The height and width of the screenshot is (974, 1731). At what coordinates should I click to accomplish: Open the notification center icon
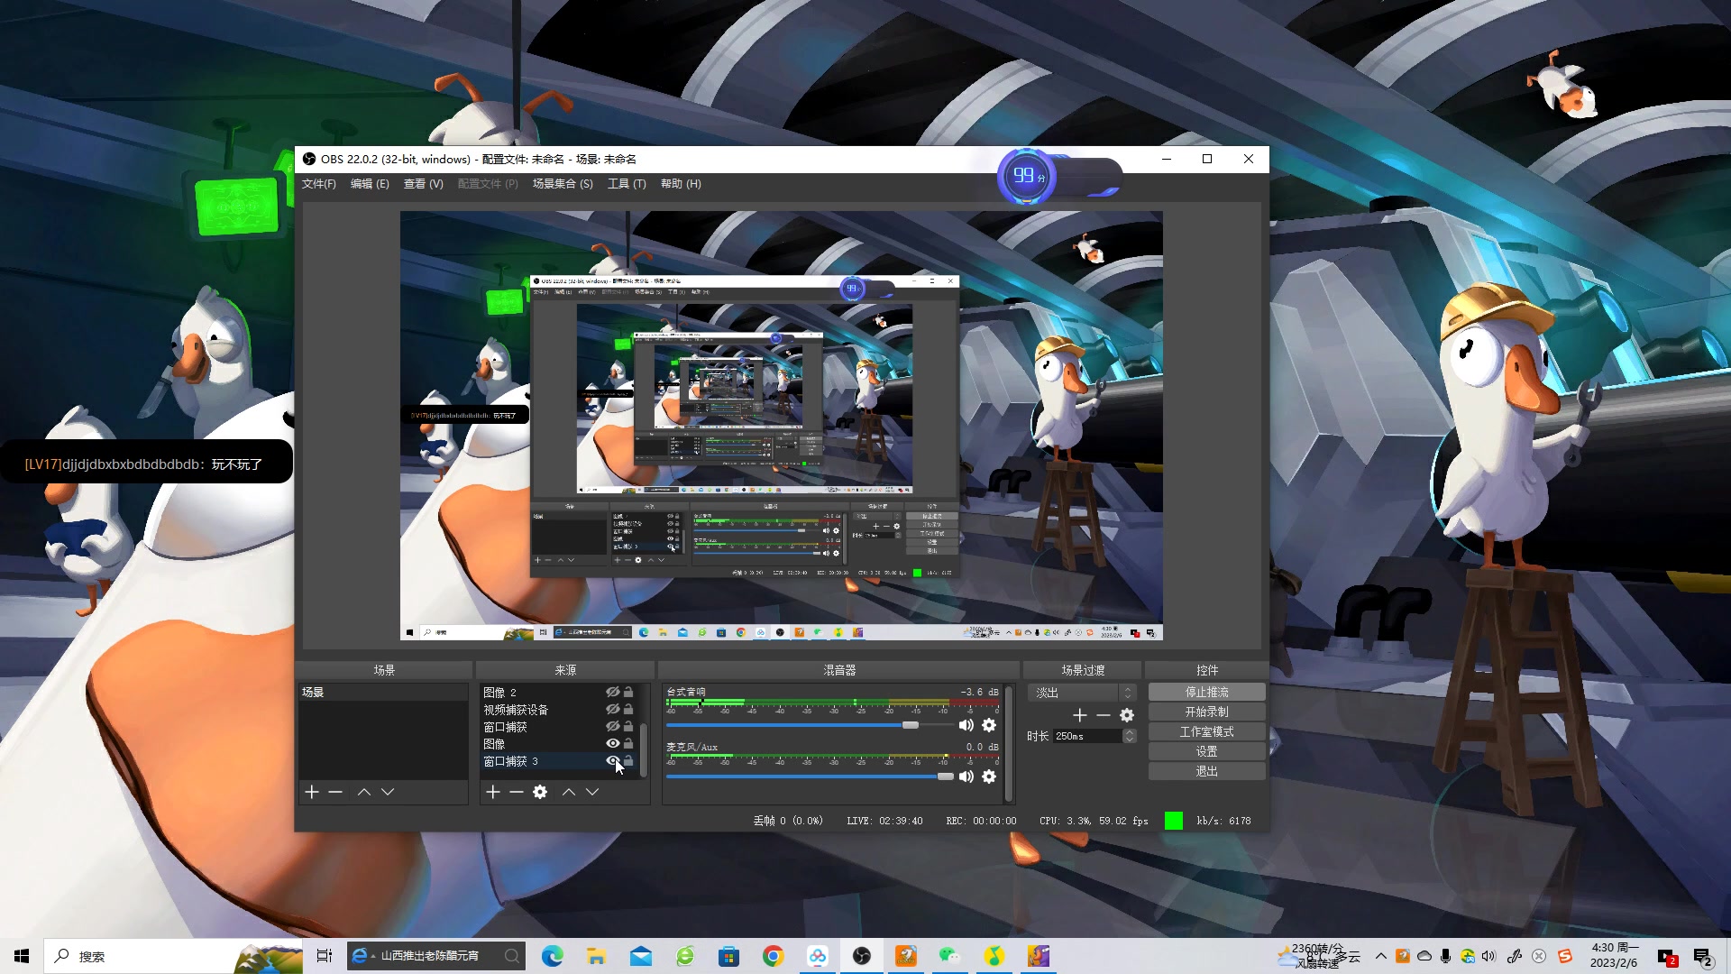point(1702,957)
